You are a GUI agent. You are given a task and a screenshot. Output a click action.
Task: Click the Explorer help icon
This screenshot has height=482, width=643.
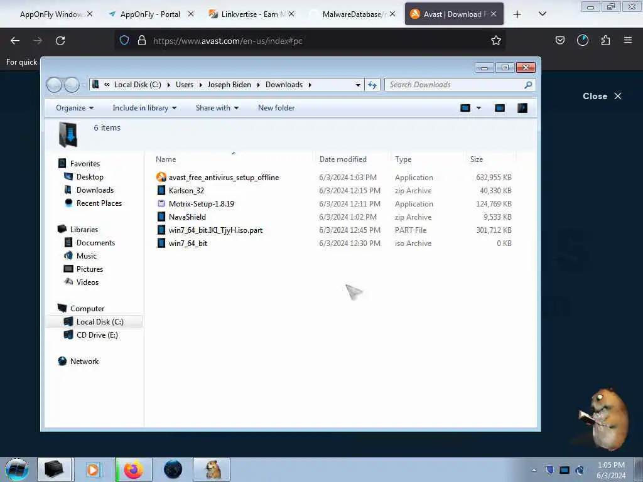click(522, 108)
